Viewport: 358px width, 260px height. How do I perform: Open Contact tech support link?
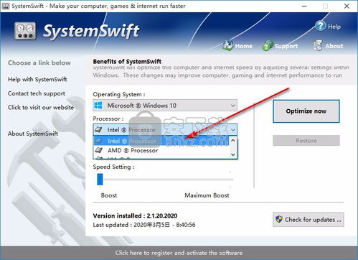pyautogui.click(x=37, y=93)
